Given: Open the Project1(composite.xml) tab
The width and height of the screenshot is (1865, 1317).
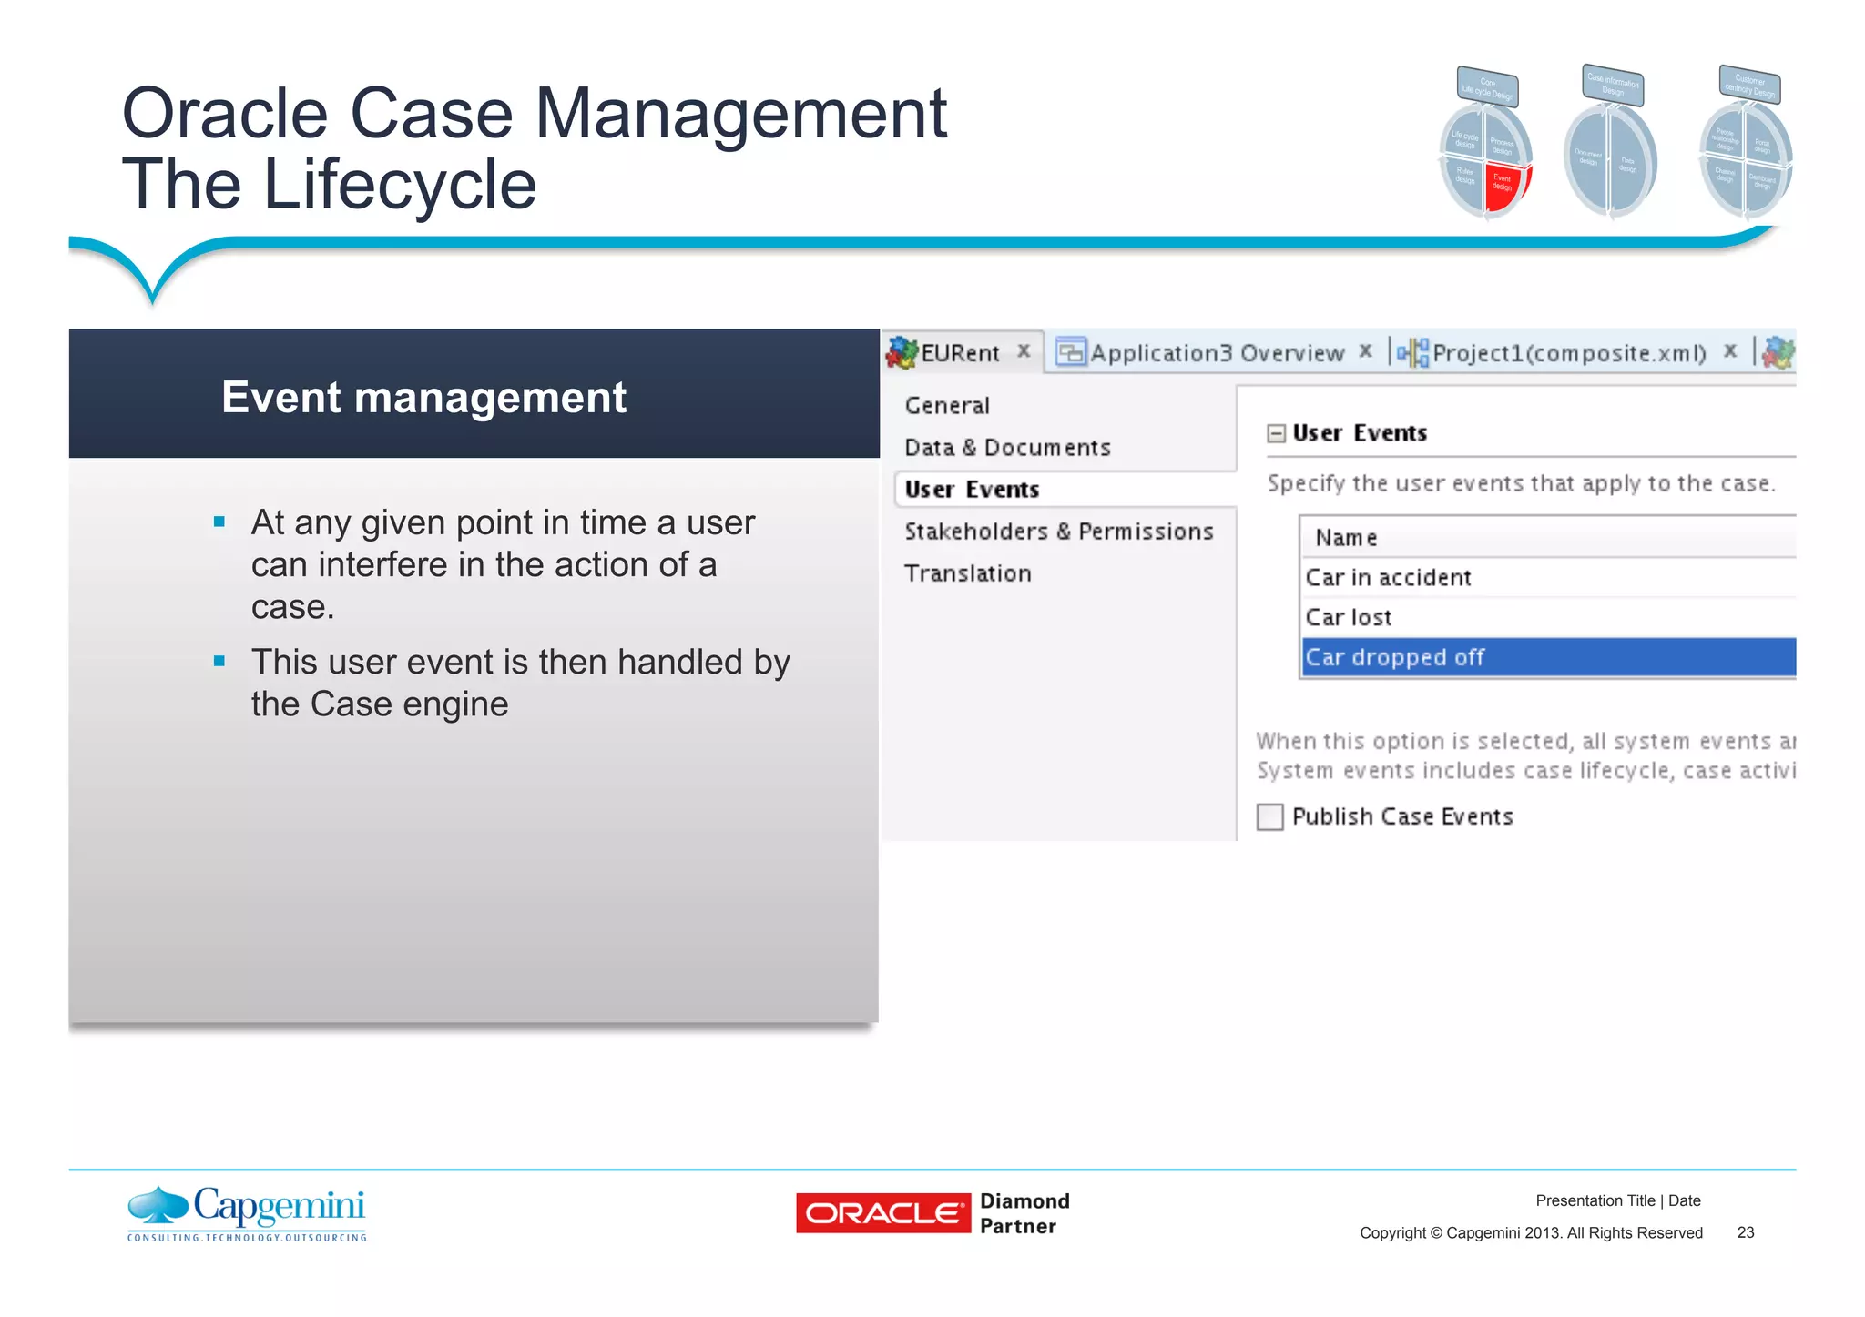Looking at the screenshot, I should 1568,352.
